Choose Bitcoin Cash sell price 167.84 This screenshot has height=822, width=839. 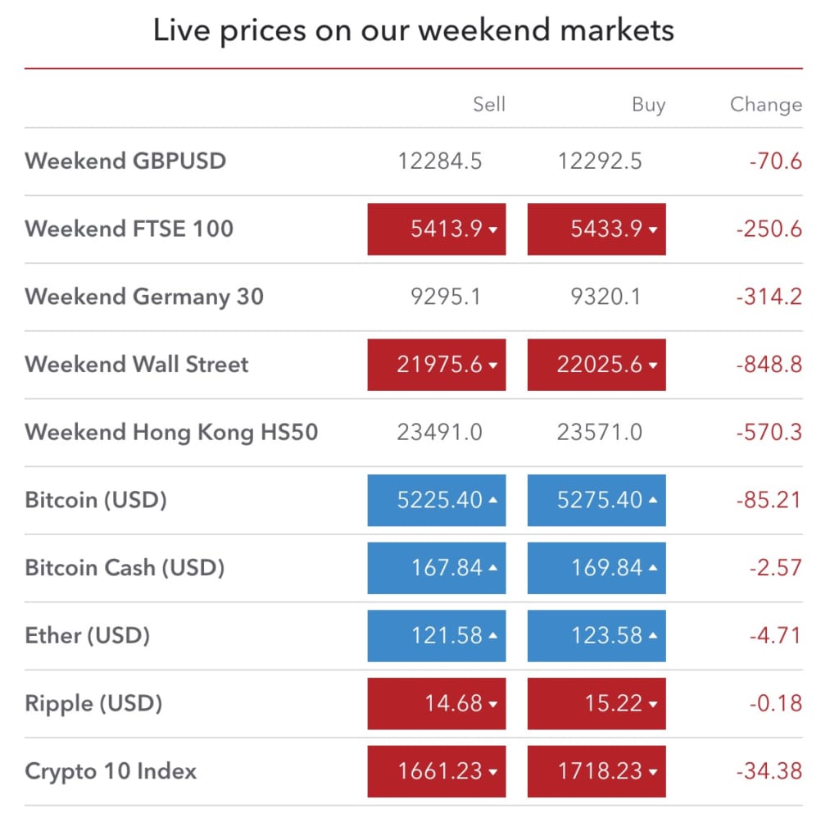click(436, 568)
